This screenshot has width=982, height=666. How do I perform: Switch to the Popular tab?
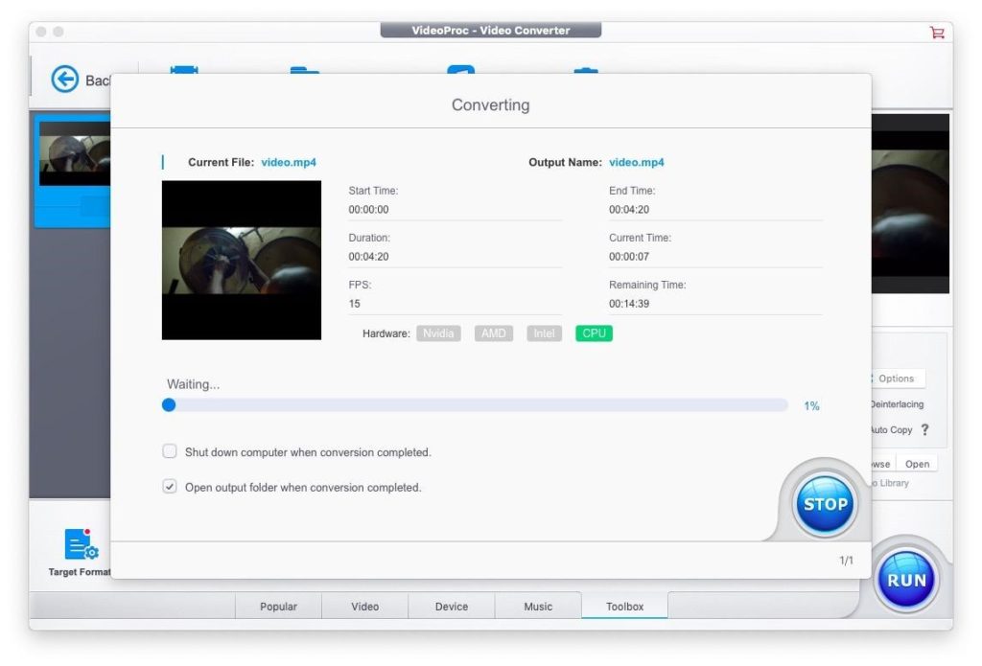278,607
